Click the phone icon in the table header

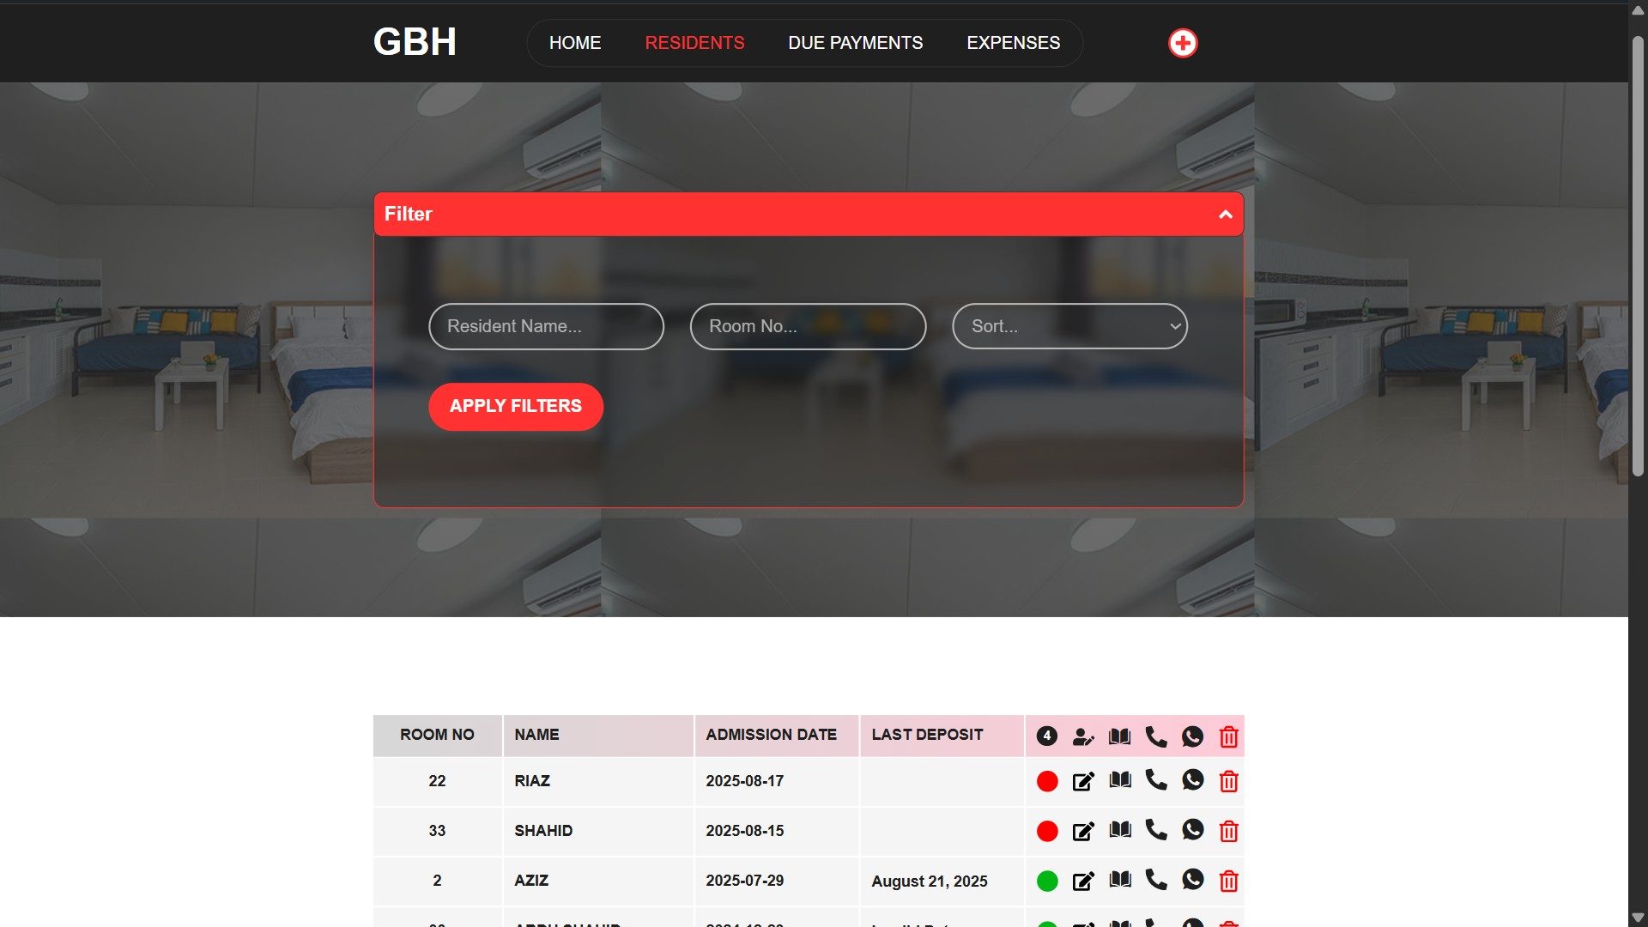click(x=1156, y=736)
